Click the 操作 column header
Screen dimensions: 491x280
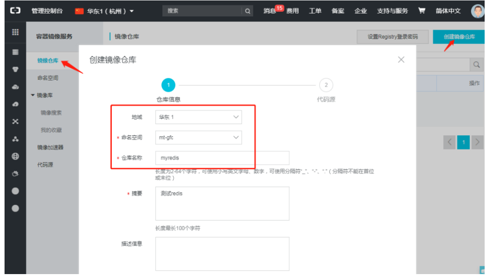(474, 83)
